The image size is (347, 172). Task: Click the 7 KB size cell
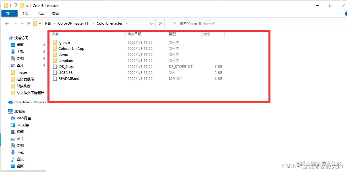pos(218,67)
